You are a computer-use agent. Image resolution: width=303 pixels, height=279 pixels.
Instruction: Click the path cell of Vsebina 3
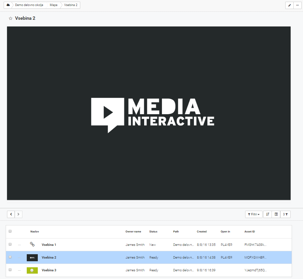(184, 270)
